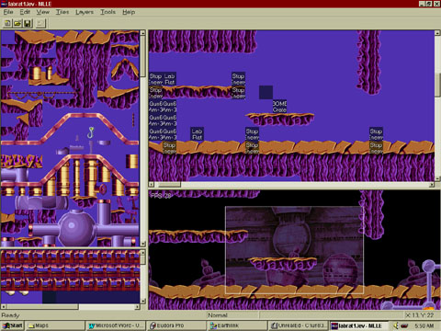Click the New level toolbar icon
The height and width of the screenshot is (331, 441).
click(7, 23)
